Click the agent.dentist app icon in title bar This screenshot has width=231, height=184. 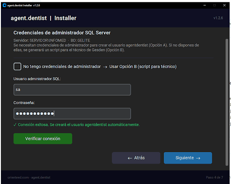[5, 5]
